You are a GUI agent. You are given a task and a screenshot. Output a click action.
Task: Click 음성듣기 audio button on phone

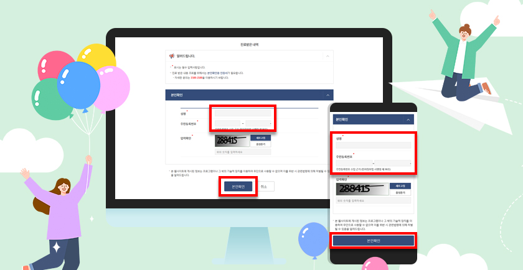400,192
